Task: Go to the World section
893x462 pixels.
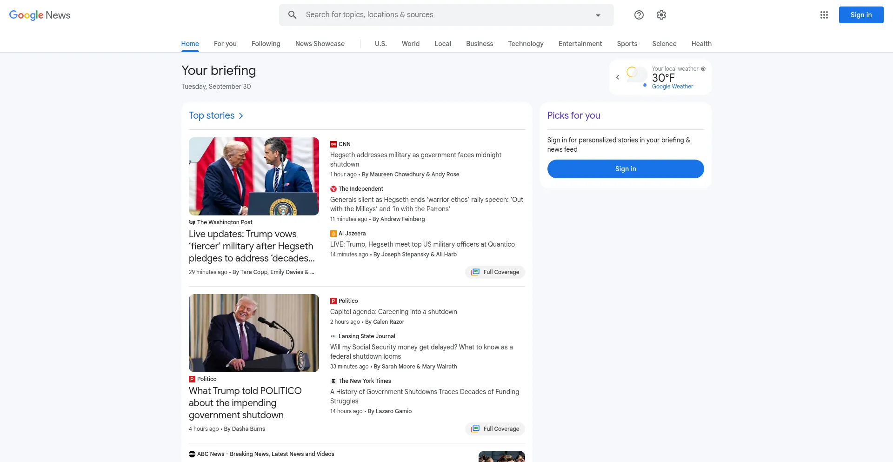Action: coord(411,44)
